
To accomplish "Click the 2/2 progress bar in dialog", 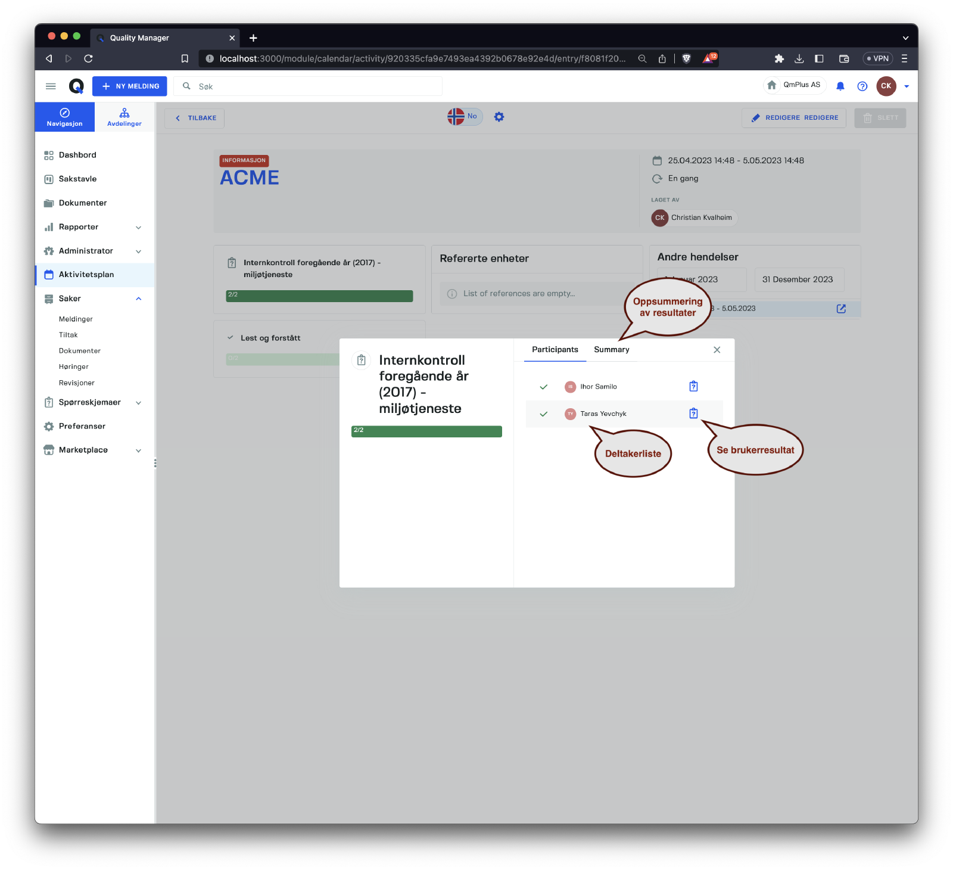I will pyautogui.click(x=426, y=431).
